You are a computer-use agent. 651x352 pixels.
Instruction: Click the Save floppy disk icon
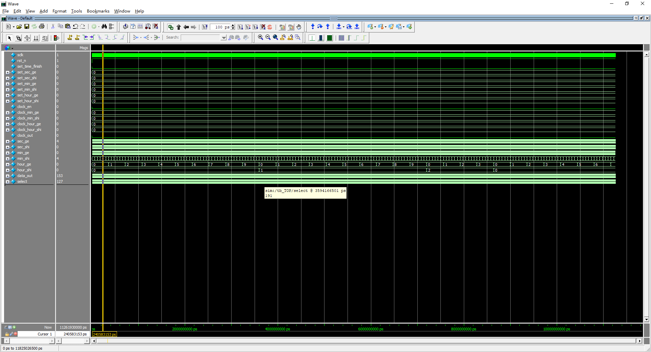27,26
